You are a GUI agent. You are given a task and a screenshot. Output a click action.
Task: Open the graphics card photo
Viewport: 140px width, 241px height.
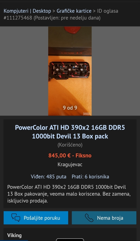coord(70,71)
